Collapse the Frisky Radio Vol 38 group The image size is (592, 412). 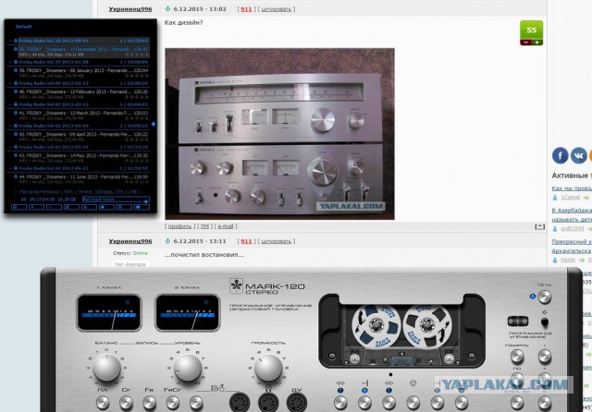click(10, 41)
